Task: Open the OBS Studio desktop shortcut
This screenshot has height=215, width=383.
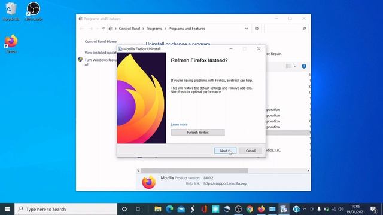Action: (x=34, y=11)
